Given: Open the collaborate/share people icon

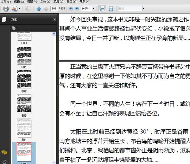Looking at the screenshot, I should [15, 9].
